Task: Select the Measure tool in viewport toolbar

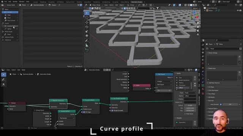Action: [x=87, y=45]
